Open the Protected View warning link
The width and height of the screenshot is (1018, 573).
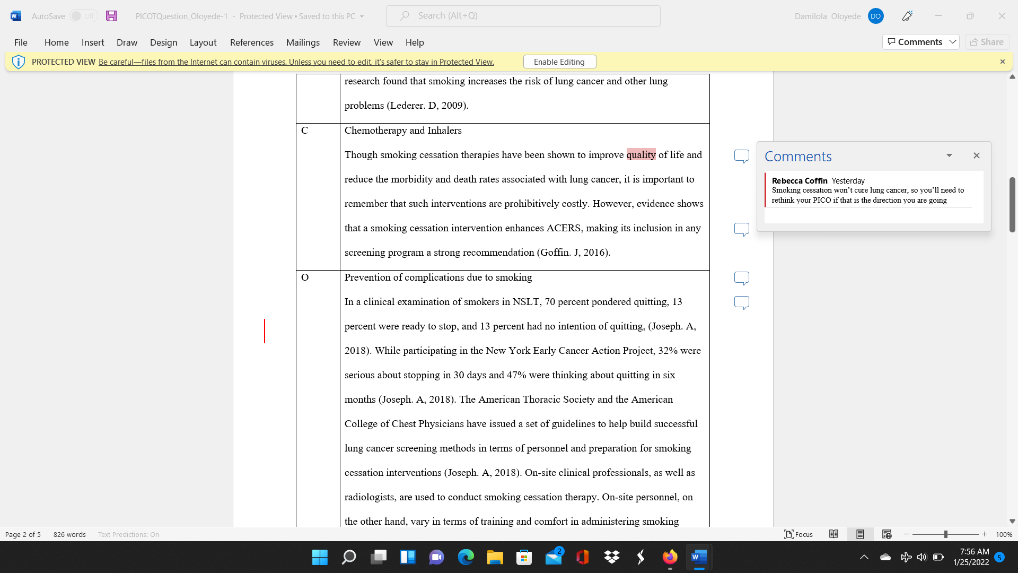296,62
